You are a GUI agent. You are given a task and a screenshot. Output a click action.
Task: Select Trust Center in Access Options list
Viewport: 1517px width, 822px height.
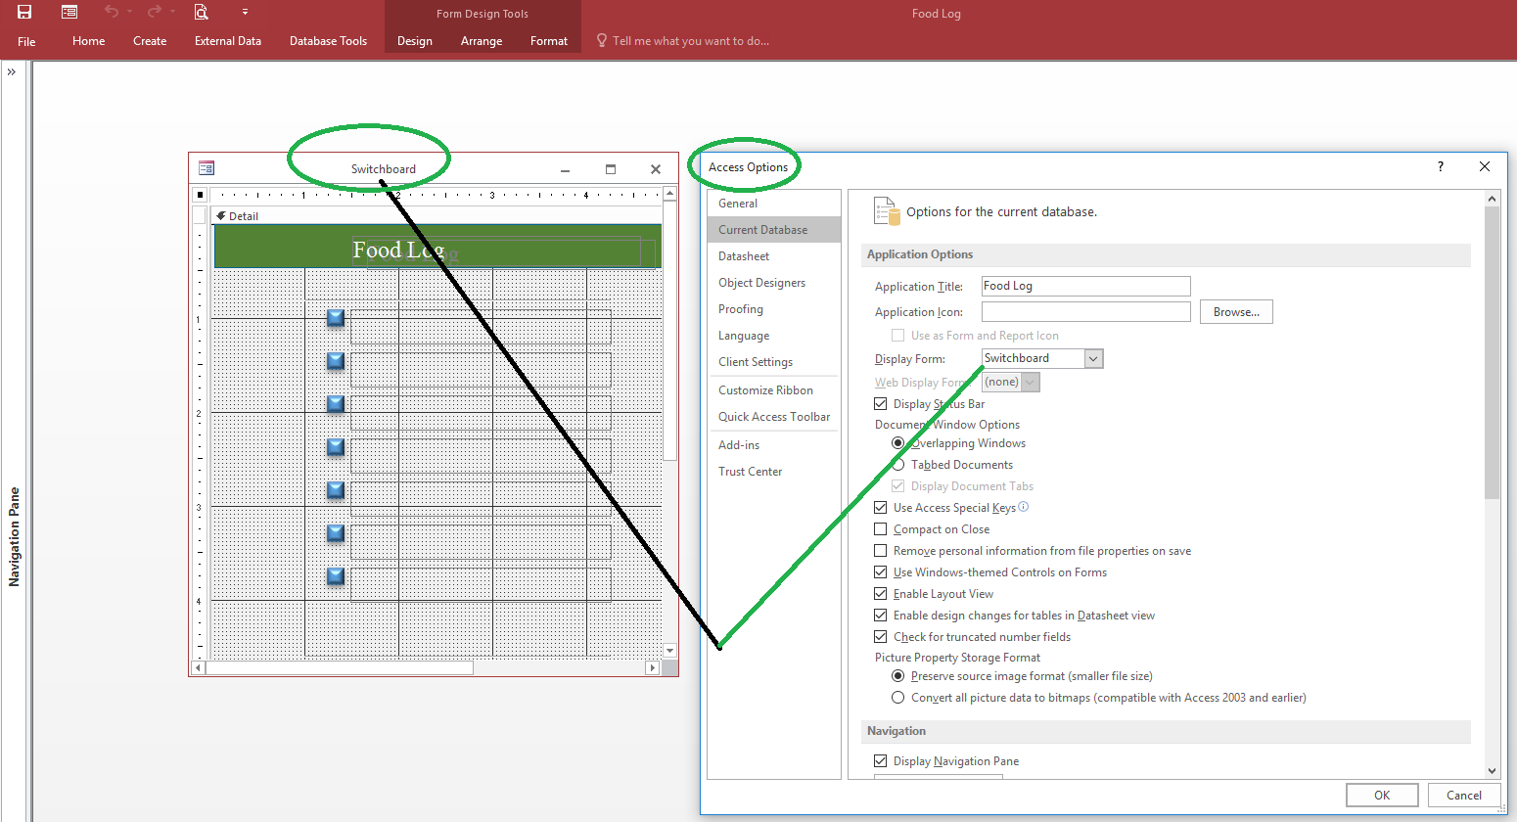(x=773, y=472)
